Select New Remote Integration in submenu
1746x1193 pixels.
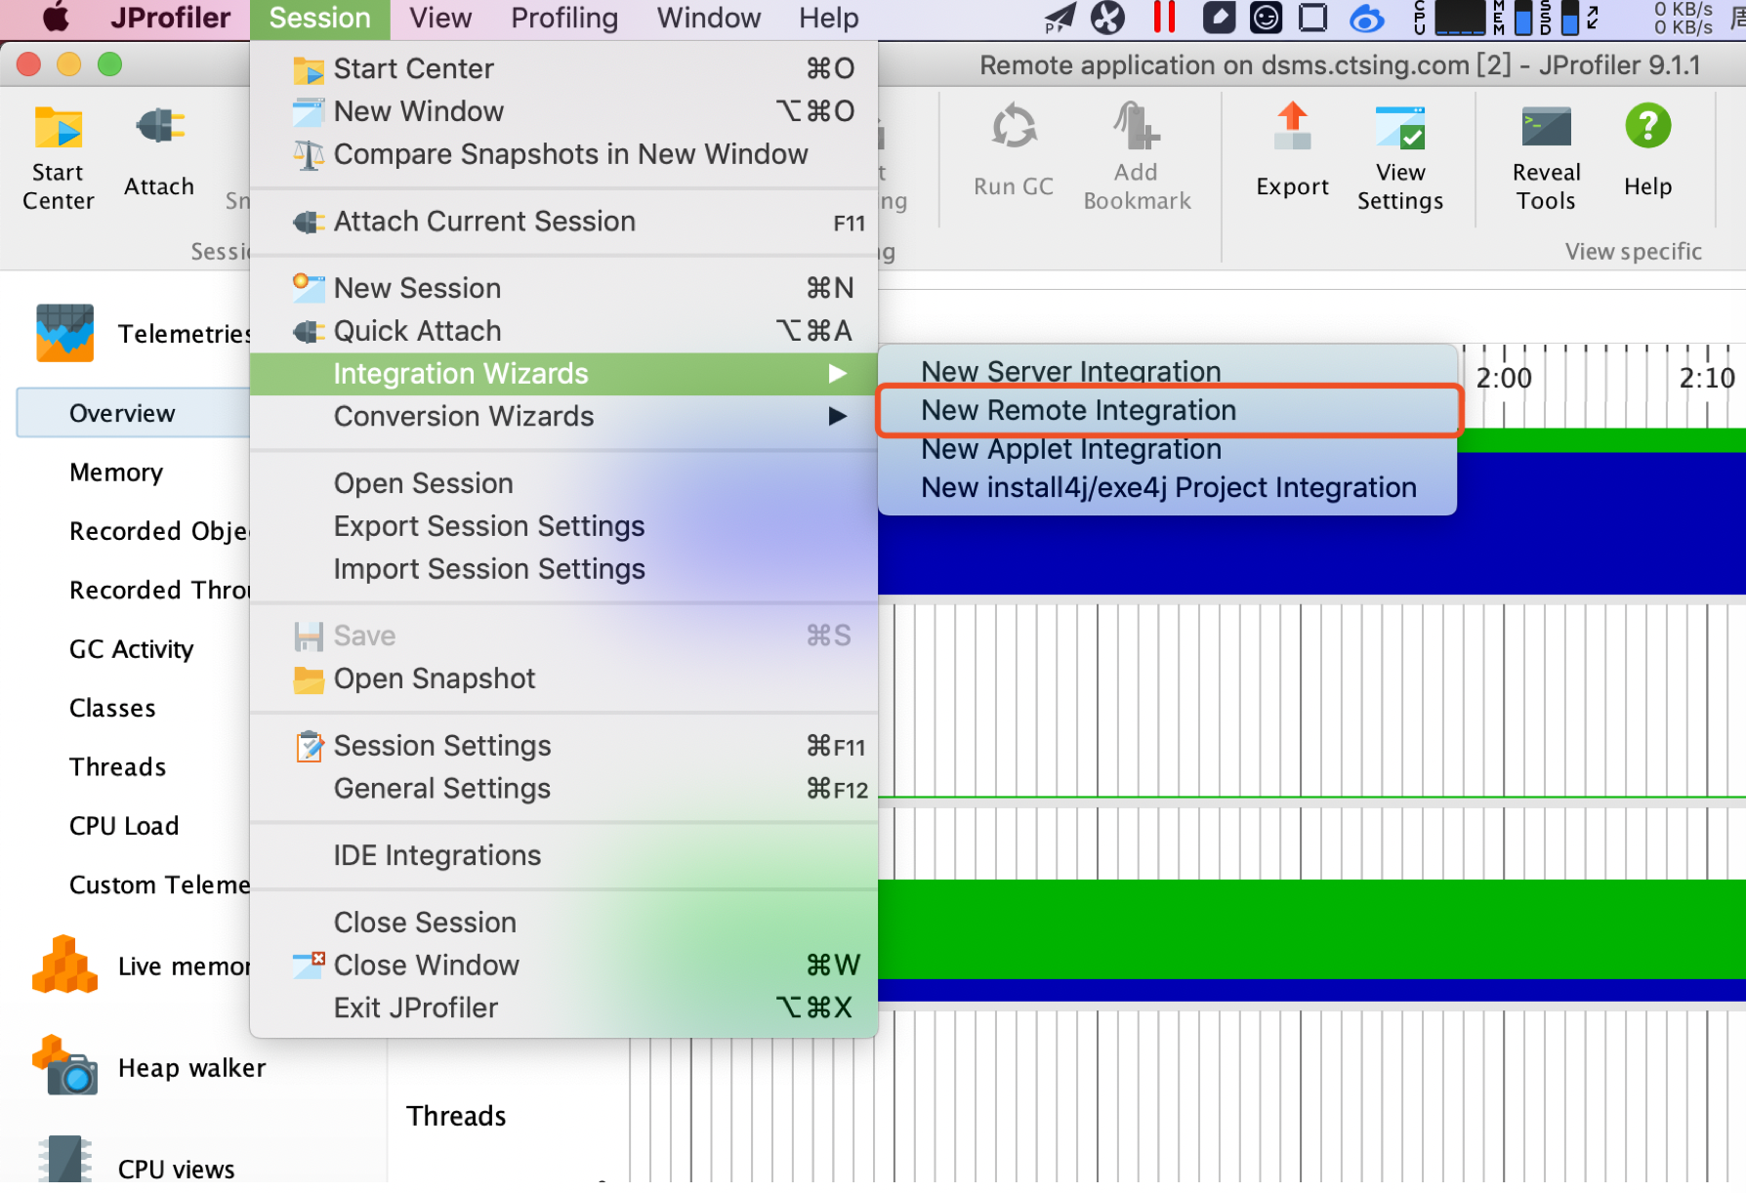click(1167, 410)
